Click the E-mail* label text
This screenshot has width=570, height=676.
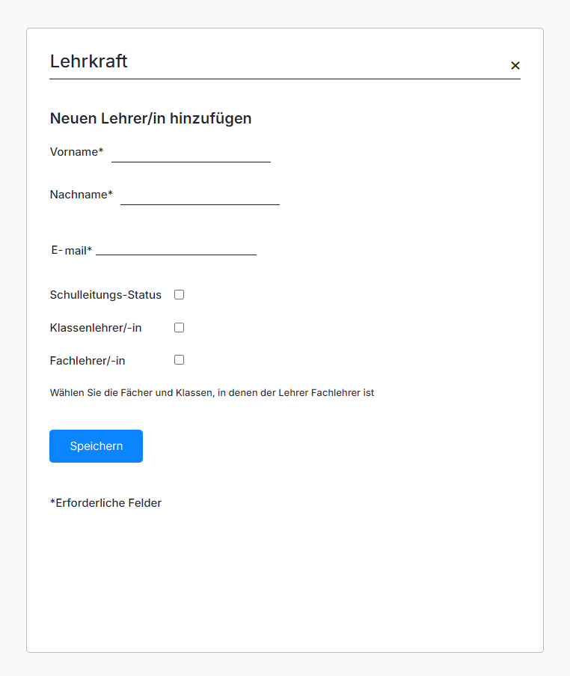coord(72,251)
